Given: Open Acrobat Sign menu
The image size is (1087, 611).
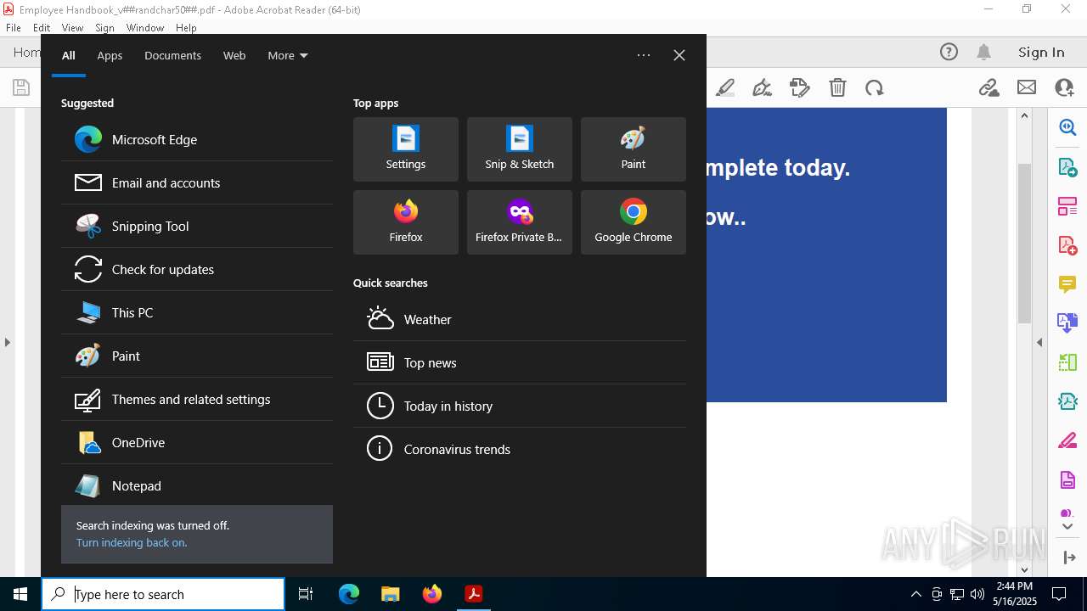Looking at the screenshot, I should (x=104, y=28).
